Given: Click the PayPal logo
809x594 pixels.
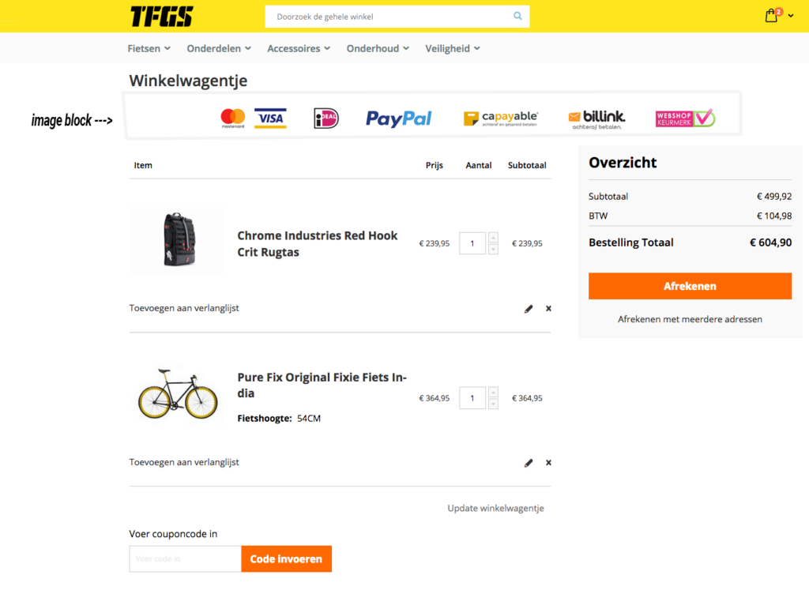Looking at the screenshot, I should point(398,118).
